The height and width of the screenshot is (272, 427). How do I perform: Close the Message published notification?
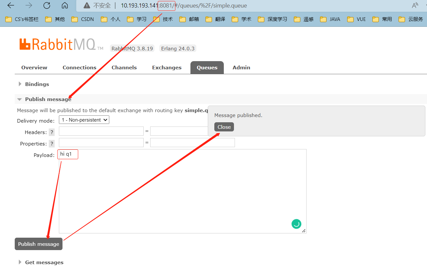point(224,127)
